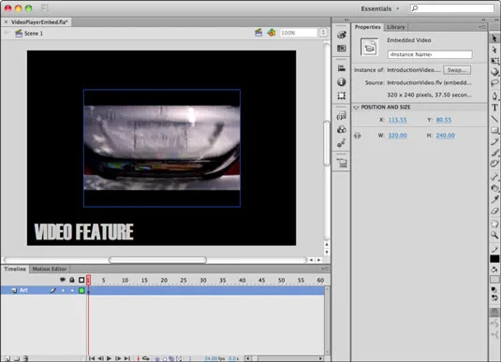The width and height of the screenshot is (501, 362).
Task: Open the Motion Editor tab
Action: tap(50, 269)
